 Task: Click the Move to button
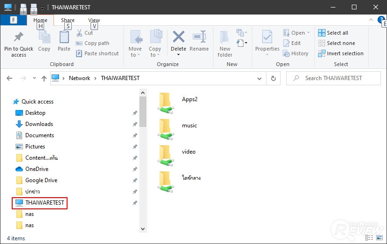(135, 44)
